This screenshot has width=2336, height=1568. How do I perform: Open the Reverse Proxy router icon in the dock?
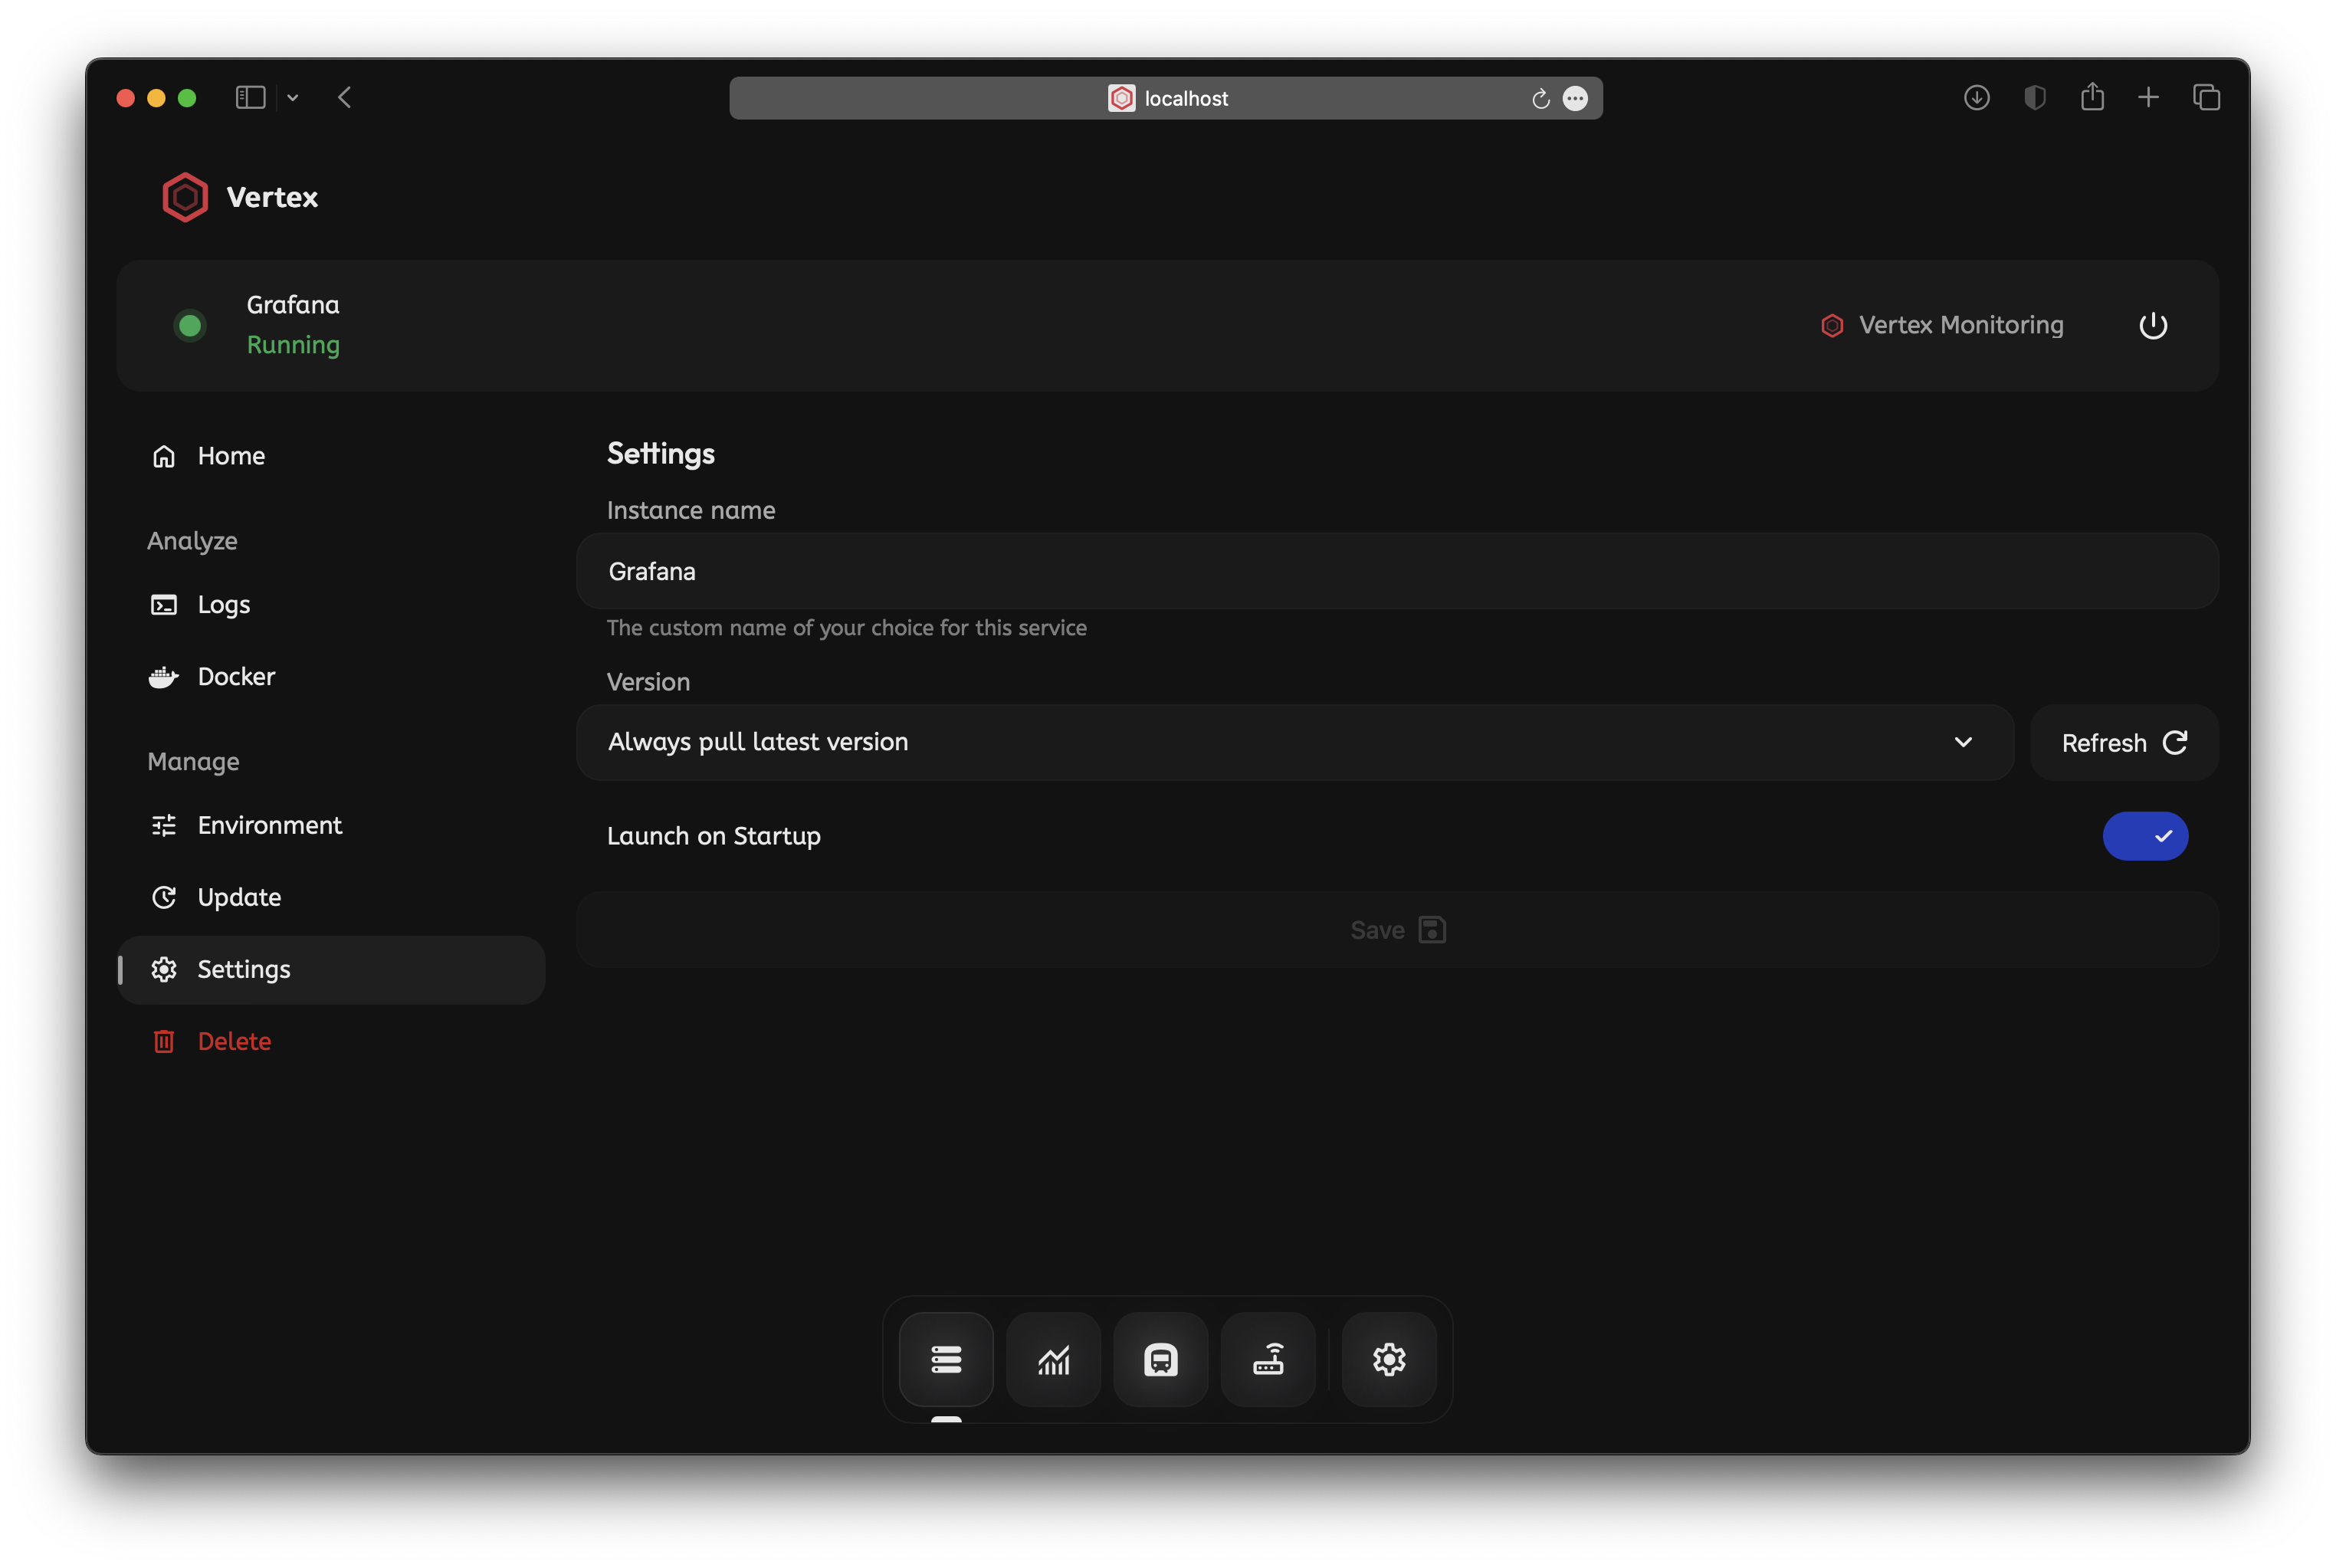[x=1268, y=1360]
